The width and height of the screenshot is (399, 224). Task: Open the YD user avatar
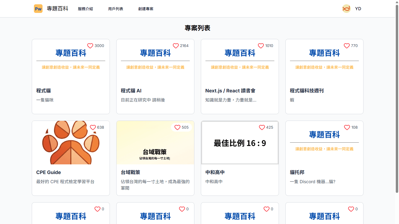tap(346, 9)
